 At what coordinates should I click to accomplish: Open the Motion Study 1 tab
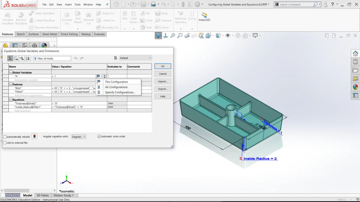[x=64, y=195]
